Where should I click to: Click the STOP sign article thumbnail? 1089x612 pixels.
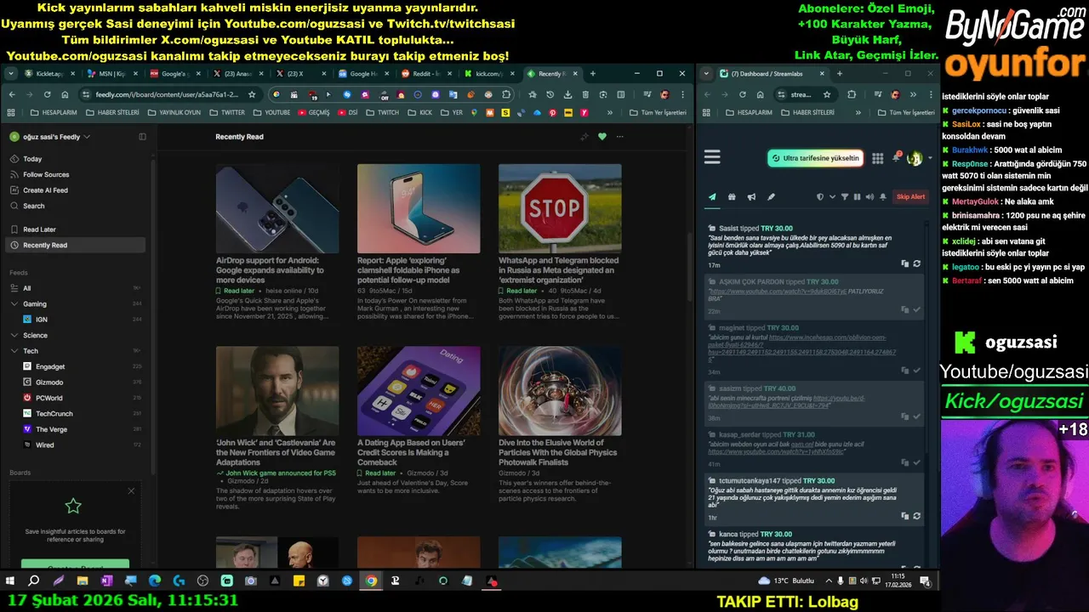(560, 208)
